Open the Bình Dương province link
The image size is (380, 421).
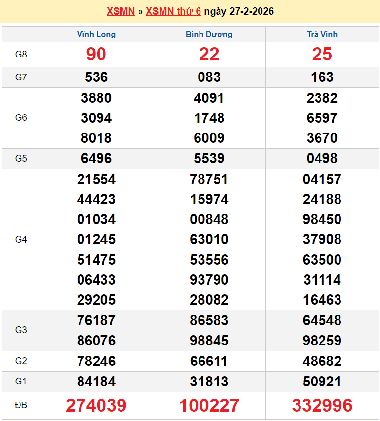209,35
